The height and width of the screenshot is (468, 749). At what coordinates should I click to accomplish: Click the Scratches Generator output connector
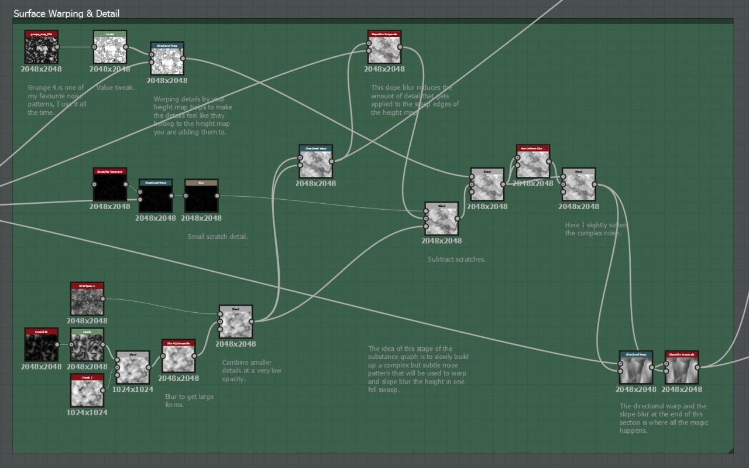[x=126, y=184]
